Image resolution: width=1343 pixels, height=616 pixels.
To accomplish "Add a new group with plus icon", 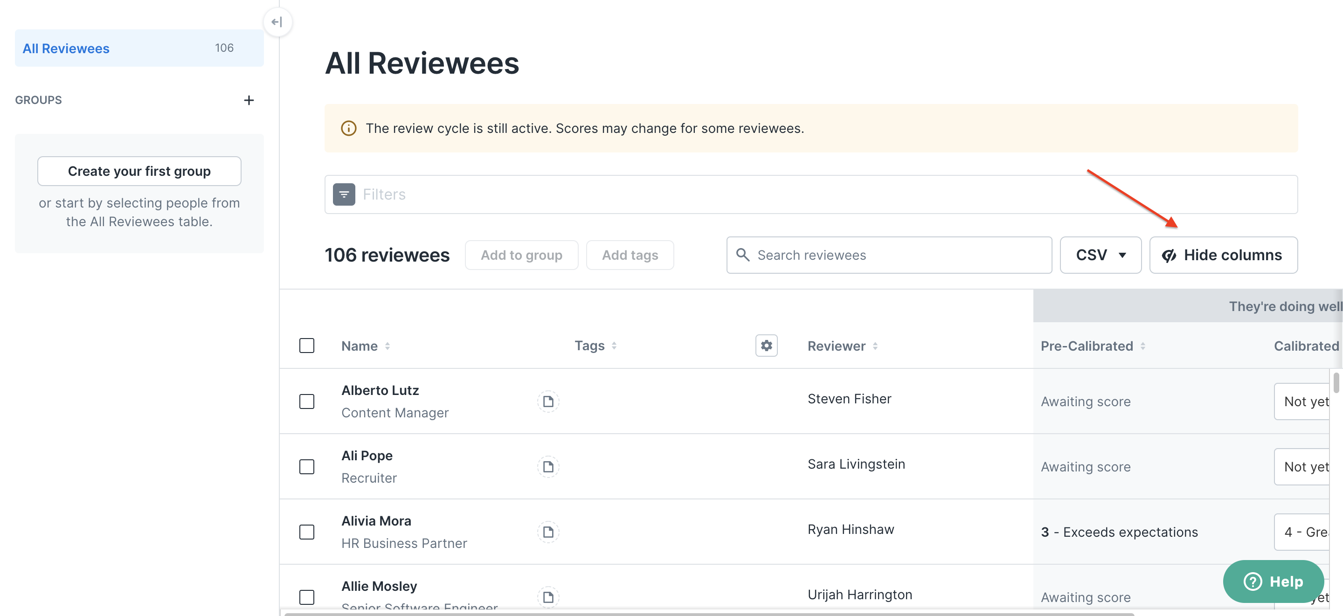I will [x=249, y=100].
